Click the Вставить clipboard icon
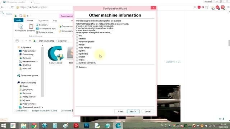Viewport: 230px width, 129px height. coord(31,28)
